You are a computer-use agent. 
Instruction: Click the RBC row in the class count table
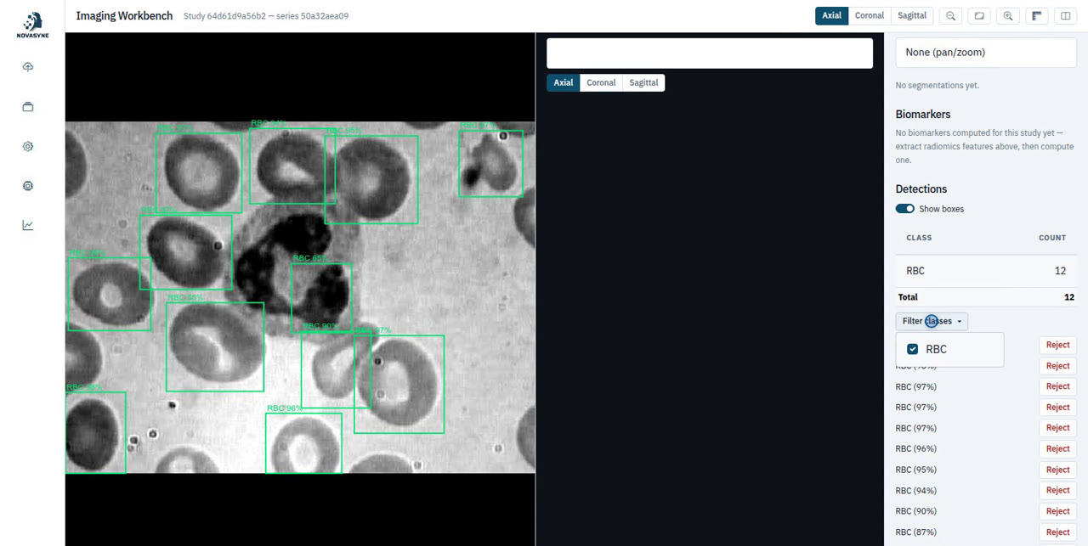point(986,271)
